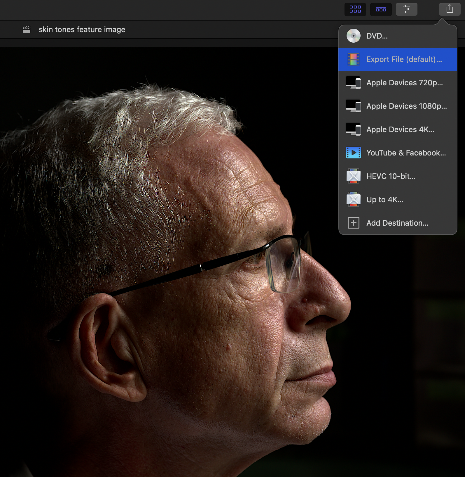Toggle the timeline filmstrip view button
The width and height of the screenshot is (465, 477).
pyautogui.click(x=381, y=9)
